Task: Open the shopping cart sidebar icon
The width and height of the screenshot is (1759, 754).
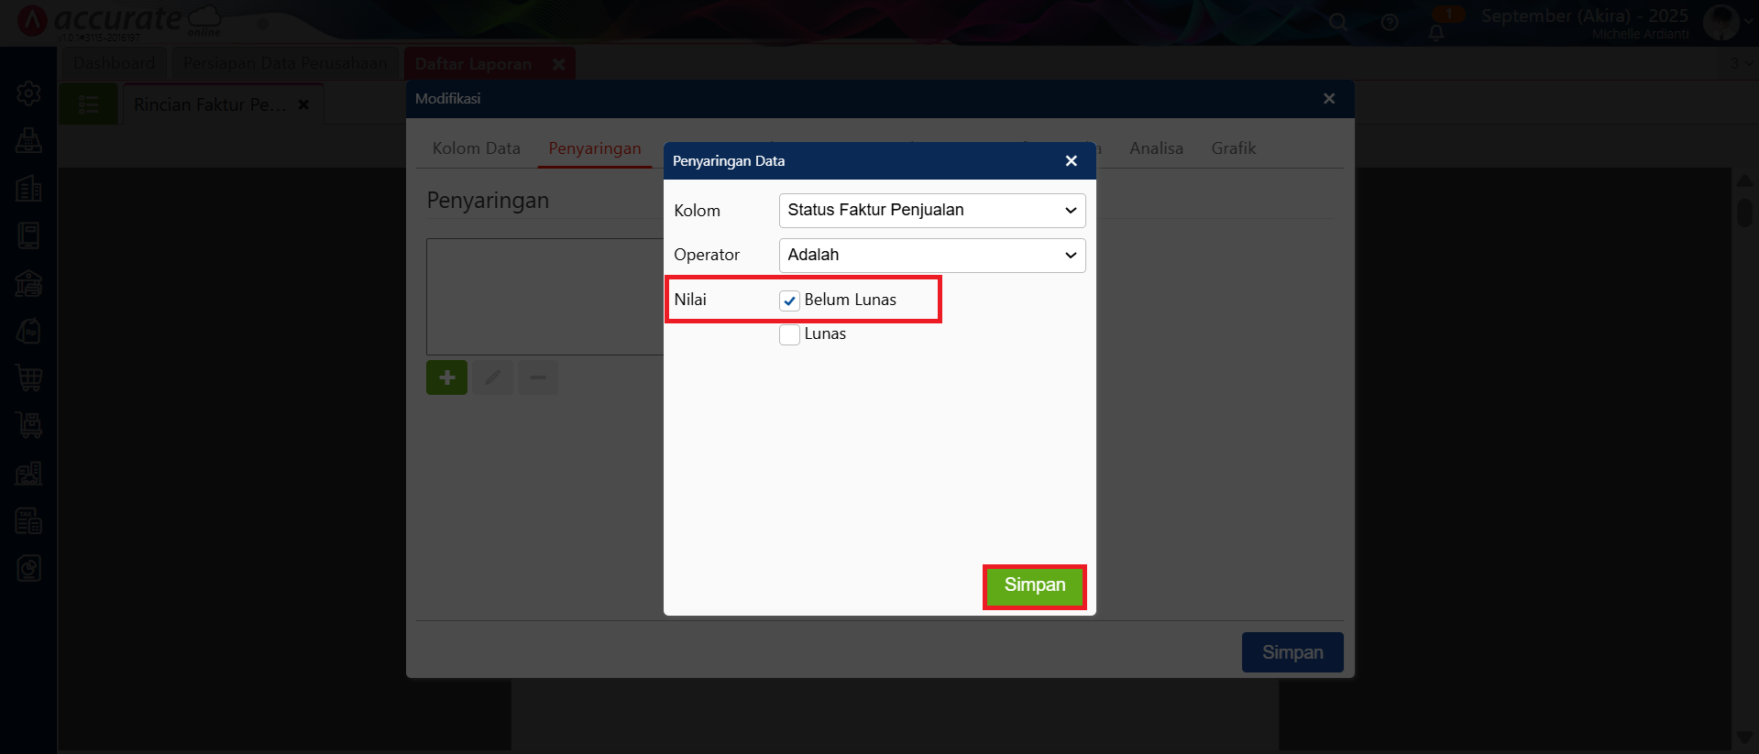Action: click(28, 377)
